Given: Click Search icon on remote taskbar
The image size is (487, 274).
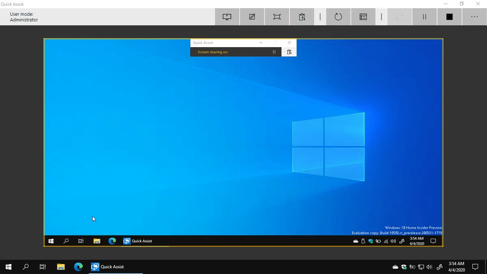Looking at the screenshot, I should click(66, 241).
